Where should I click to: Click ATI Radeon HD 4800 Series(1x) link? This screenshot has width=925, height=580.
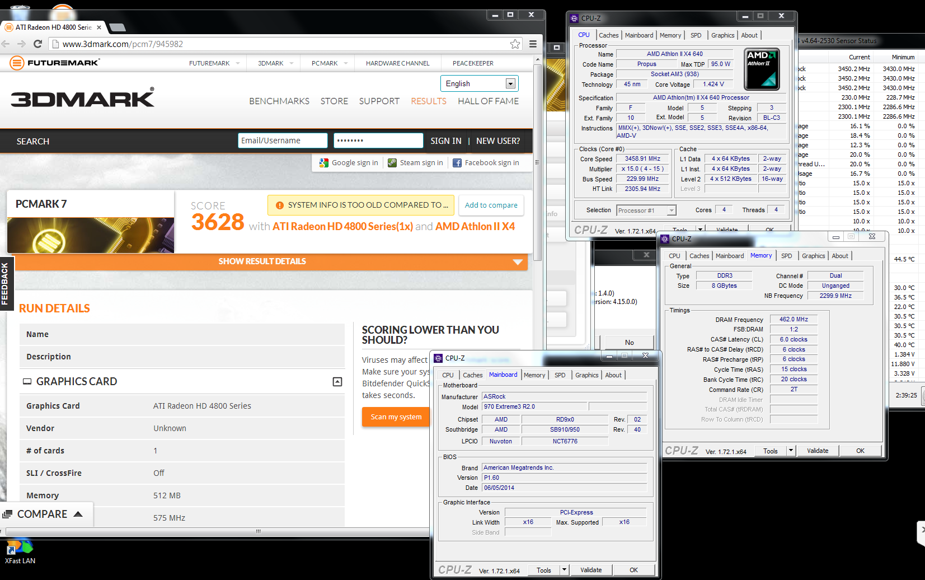(x=342, y=227)
